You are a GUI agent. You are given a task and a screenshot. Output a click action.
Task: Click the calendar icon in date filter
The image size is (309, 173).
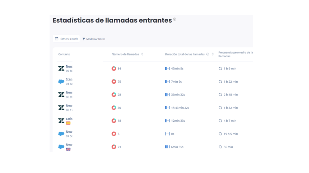coord(57,39)
